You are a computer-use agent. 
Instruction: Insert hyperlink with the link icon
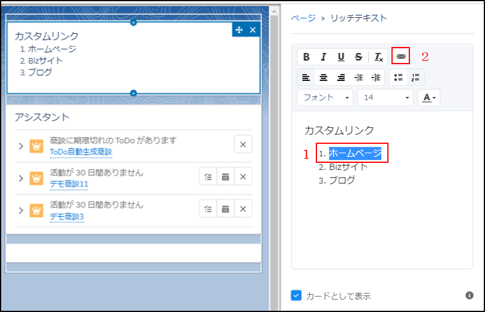coord(401,56)
